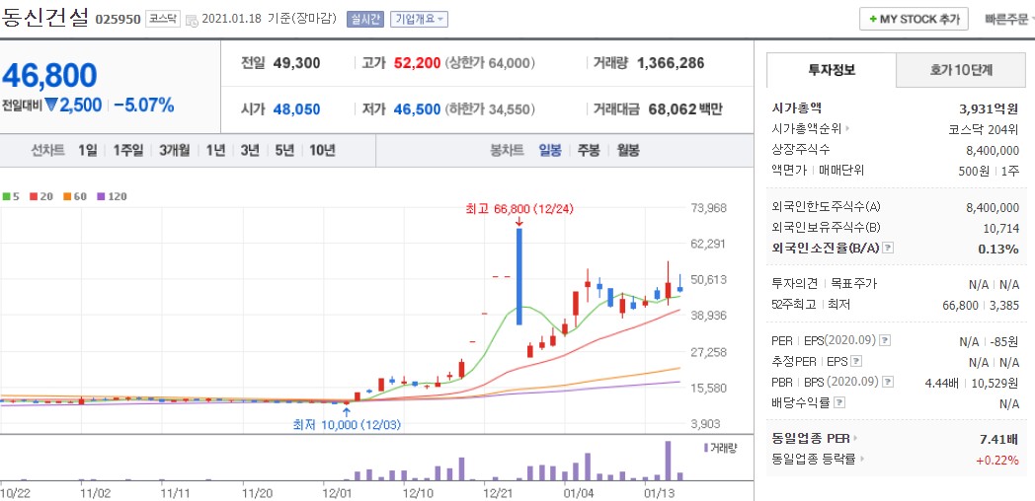This screenshot has width=1035, height=501.
Task: Select the 주봉 weekly candle chart
Action: pos(589,150)
